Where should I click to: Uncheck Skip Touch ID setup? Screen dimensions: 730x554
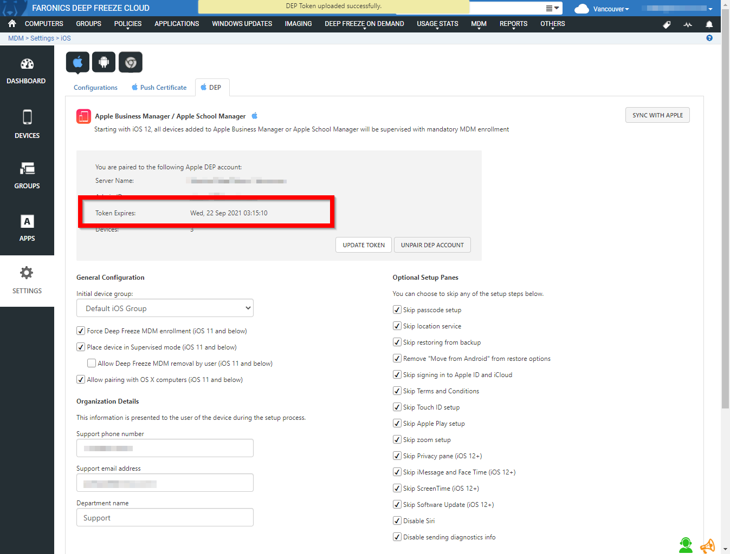(x=397, y=407)
